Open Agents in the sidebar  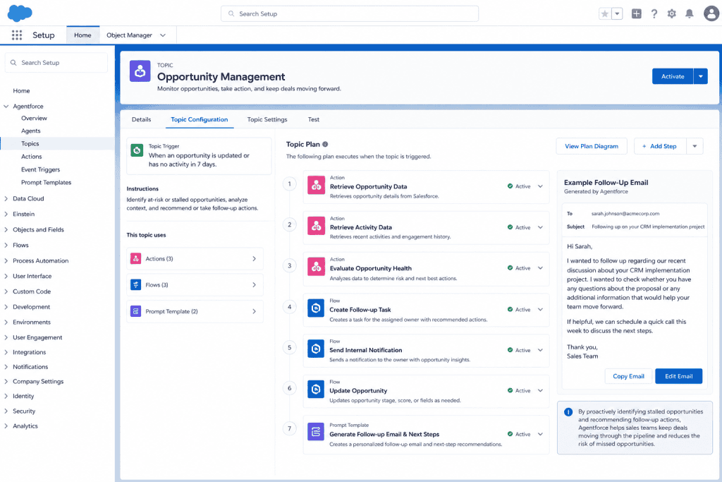tap(31, 131)
